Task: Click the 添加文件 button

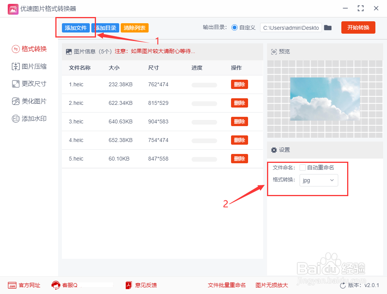Action: [75, 28]
